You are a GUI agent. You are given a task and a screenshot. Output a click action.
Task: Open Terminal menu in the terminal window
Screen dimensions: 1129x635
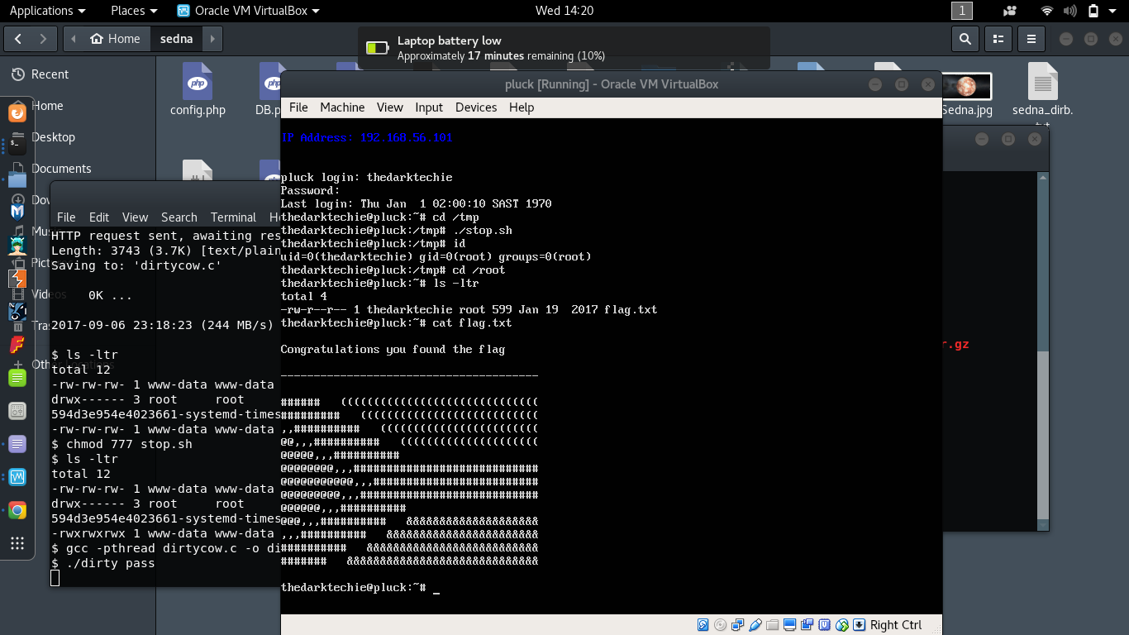pos(233,217)
